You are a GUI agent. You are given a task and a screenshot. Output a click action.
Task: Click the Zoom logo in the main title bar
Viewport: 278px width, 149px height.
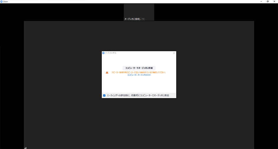1,1
